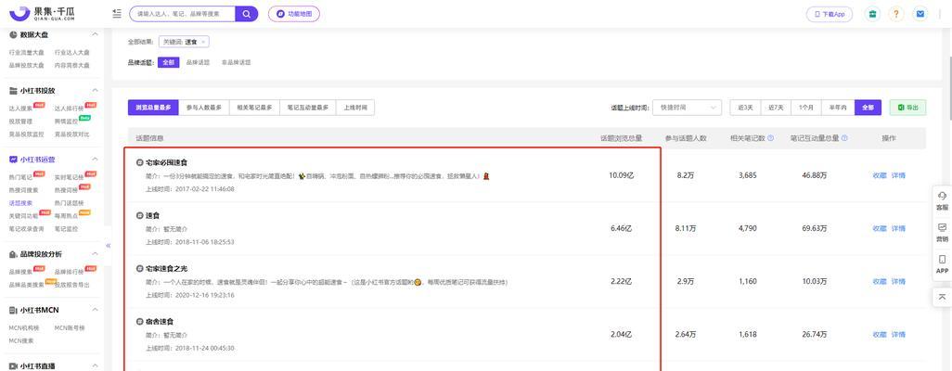The width and height of the screenshot is (952, 371).
Task: Click 详情 for 宅家必囤速食 row
Action: pyautogui.click(x=898, y=175)
